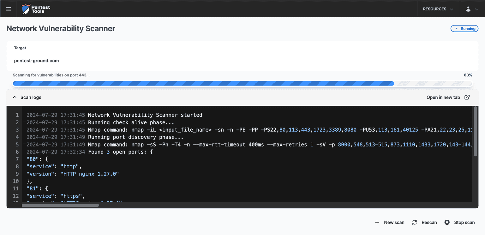Open the hamburger navigation menu
Screen dimensions: 485x238
8,9
